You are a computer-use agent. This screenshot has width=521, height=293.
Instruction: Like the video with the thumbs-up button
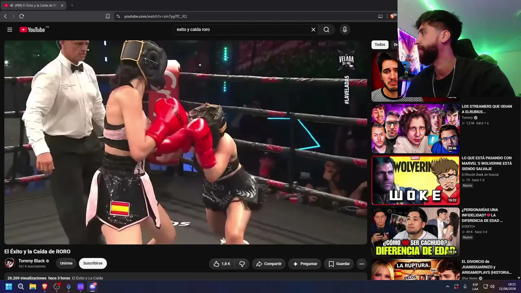(222, 264)
